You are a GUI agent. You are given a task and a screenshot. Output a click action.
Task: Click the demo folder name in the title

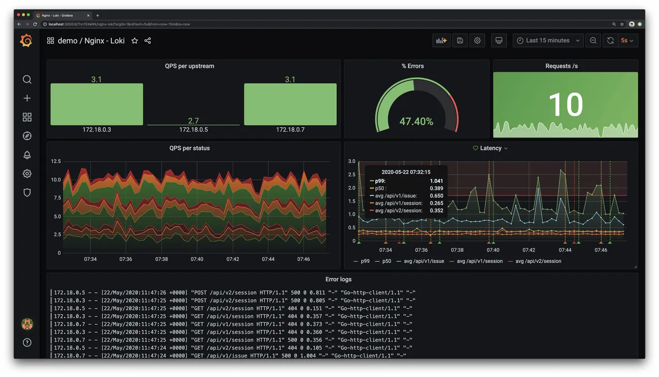click(67, 41)
